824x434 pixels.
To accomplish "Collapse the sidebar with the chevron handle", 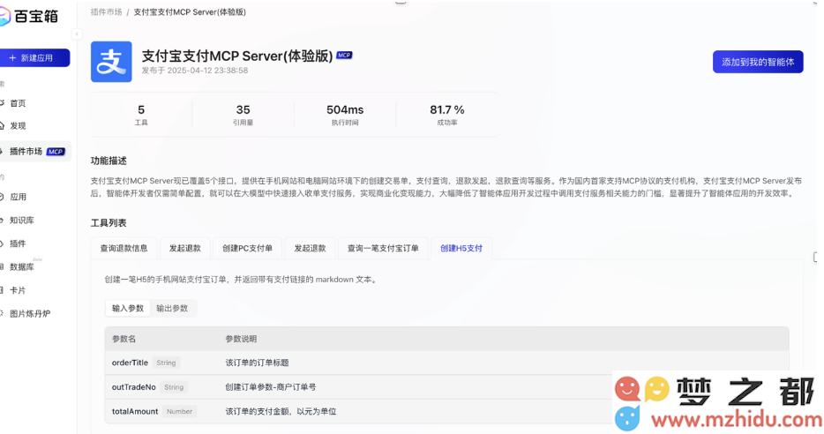I will point(77,34).
